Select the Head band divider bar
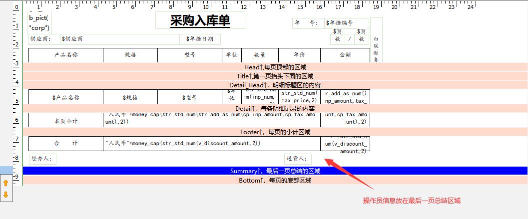This screenshot has height=219, width=528. (x=275, y=67)
